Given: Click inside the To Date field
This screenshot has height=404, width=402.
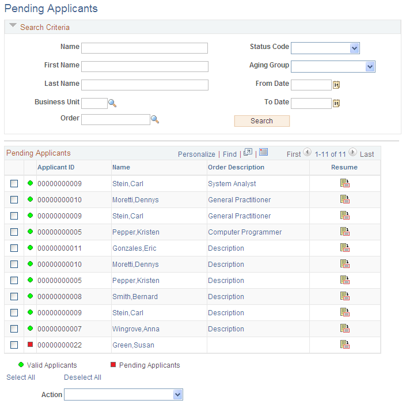Looking at the screenshot, I should [311, 103].
